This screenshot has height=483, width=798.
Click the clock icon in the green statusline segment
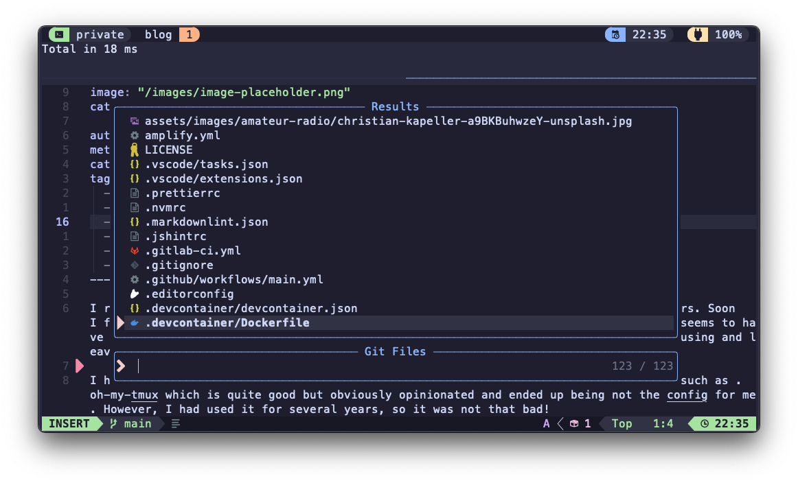705,423
